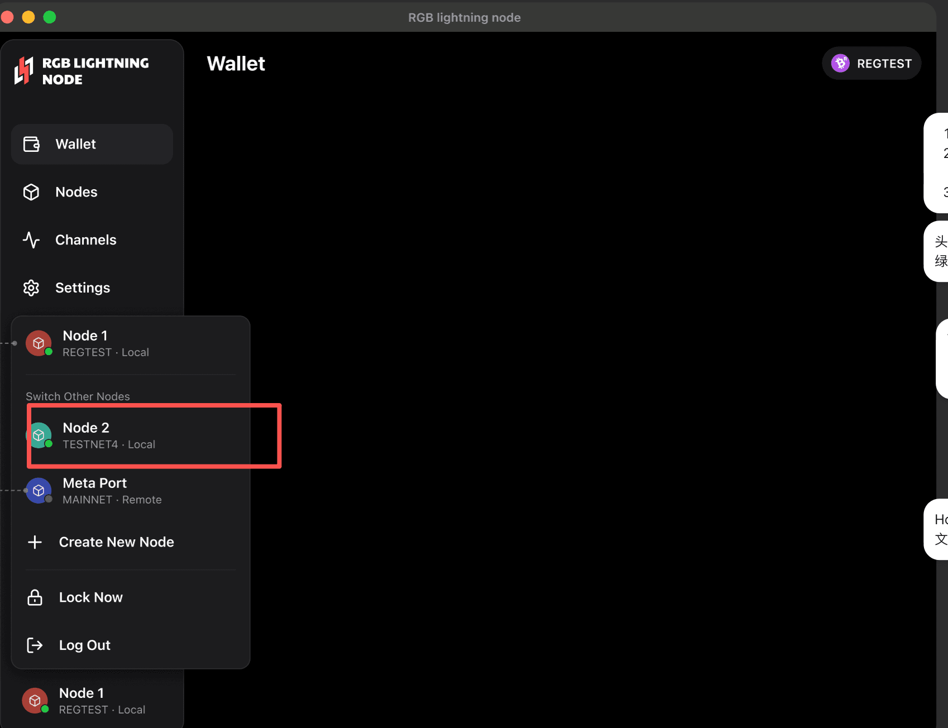Screen dimensions: 948x728
Task: Click the Settings gear icon
Action: (x=31, y=288)
